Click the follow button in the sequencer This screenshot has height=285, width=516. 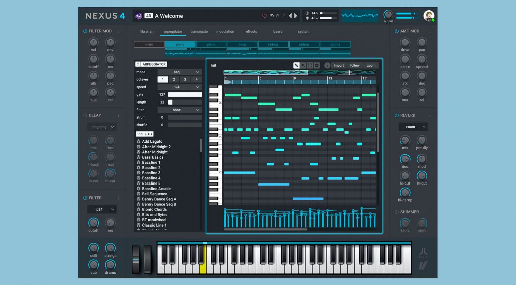[x=355, y=65]
